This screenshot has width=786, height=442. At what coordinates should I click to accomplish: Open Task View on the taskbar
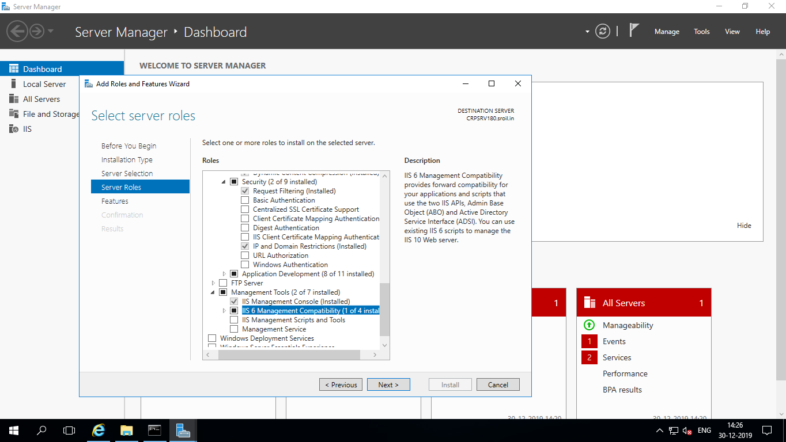click(x=69, y=430)
